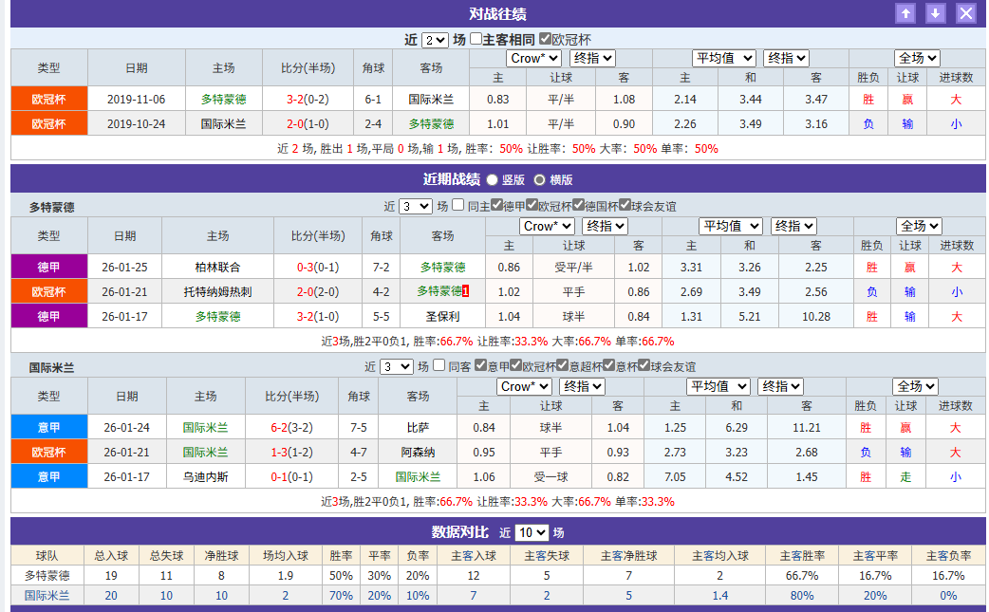The width and height of the screenshot is (989, 612).
Task: Click the down arrow icon in title bar
Action: (934, 13)
